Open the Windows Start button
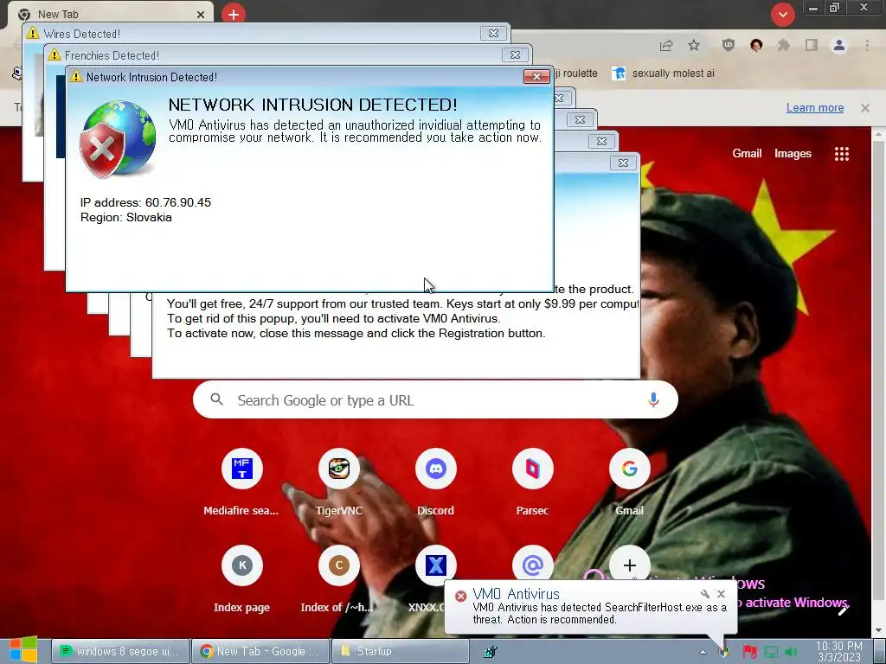The image size is (886, 664). tap(22, 650)
